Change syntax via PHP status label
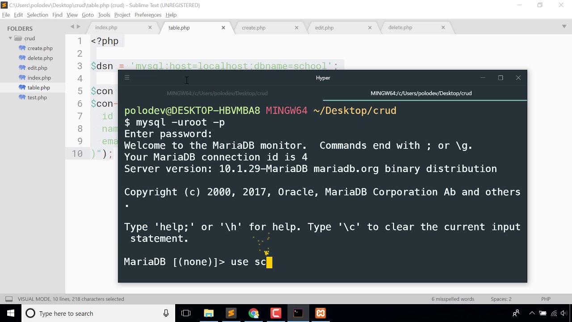572x322 pixels. pyautogui.click(x=546, y=299)
